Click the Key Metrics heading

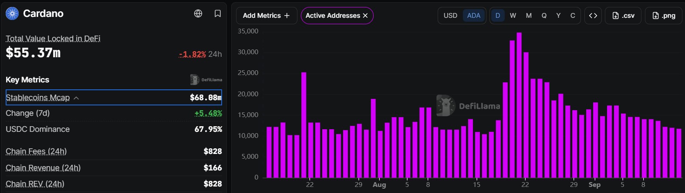click(27, 80)
